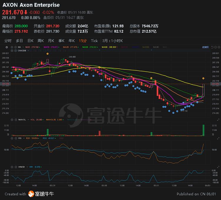Click the zoom-out minus icon at chart top right
This screenshot has height=200, width=221.
pos(215,47)
